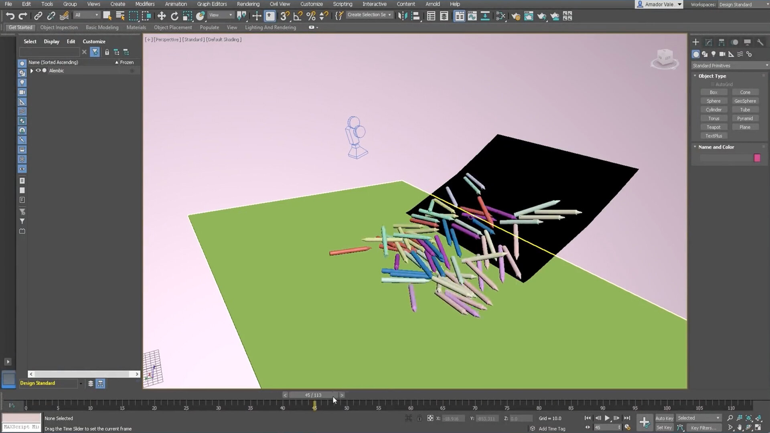The width and height of the screenshot is (770, 433).
Task: Click the Undo arrow icon
Action: (10, 16)
